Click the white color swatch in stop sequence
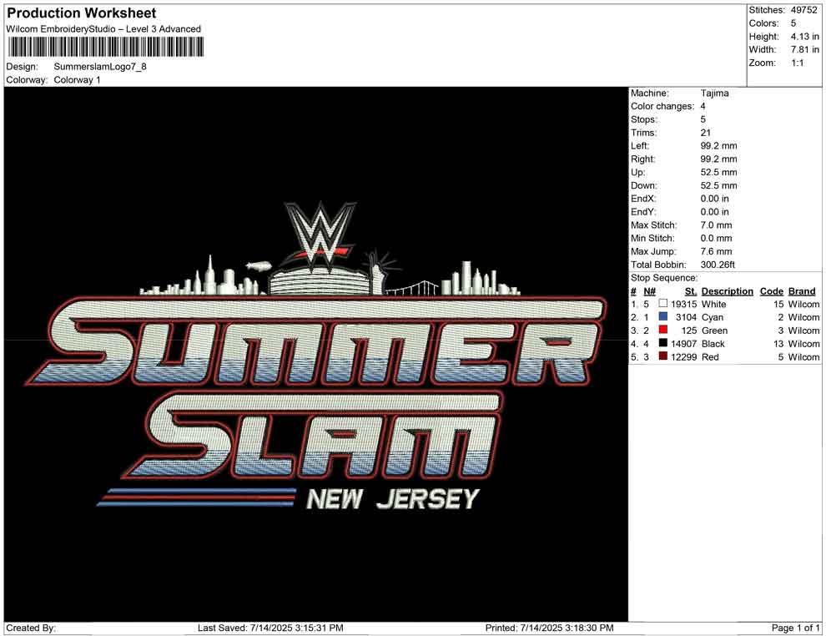826x636 pixels. click(x=663, y=304)
